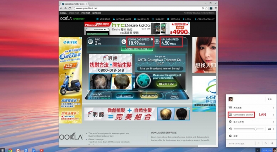Click the OOKLA ENTERPRISE heading

(164, 132)
